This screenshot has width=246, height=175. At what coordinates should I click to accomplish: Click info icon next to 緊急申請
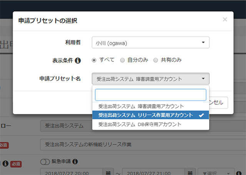tap(75, 161)
